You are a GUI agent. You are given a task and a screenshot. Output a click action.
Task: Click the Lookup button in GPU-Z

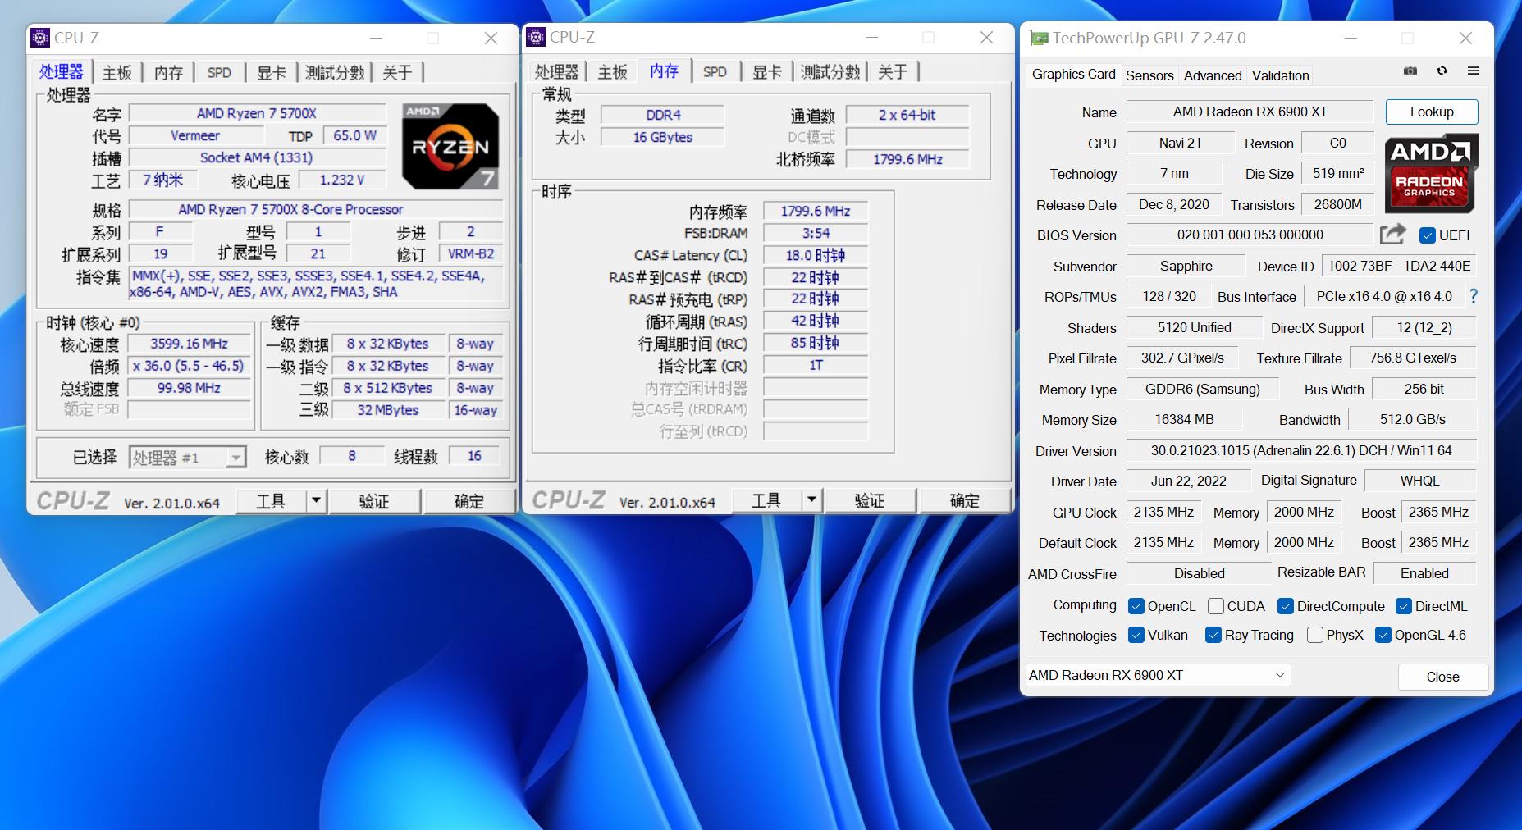point(1431,112)
